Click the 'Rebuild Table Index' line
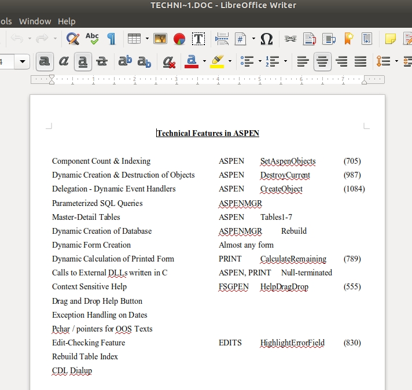 (x=85, y=356)
